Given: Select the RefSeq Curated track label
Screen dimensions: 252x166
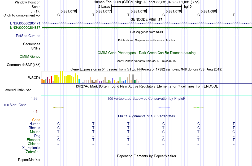Looking at the screenshot, I should 28,36.
